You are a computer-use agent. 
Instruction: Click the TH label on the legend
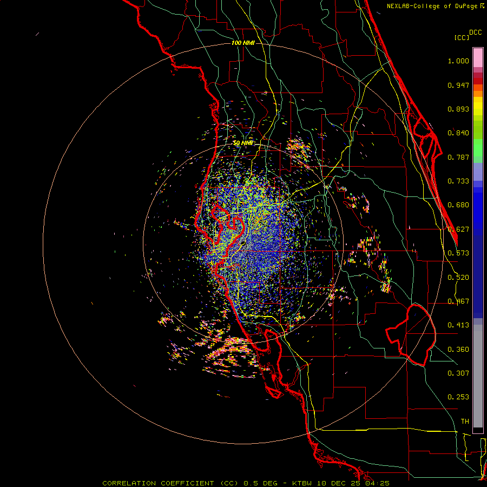coord(465,422)
